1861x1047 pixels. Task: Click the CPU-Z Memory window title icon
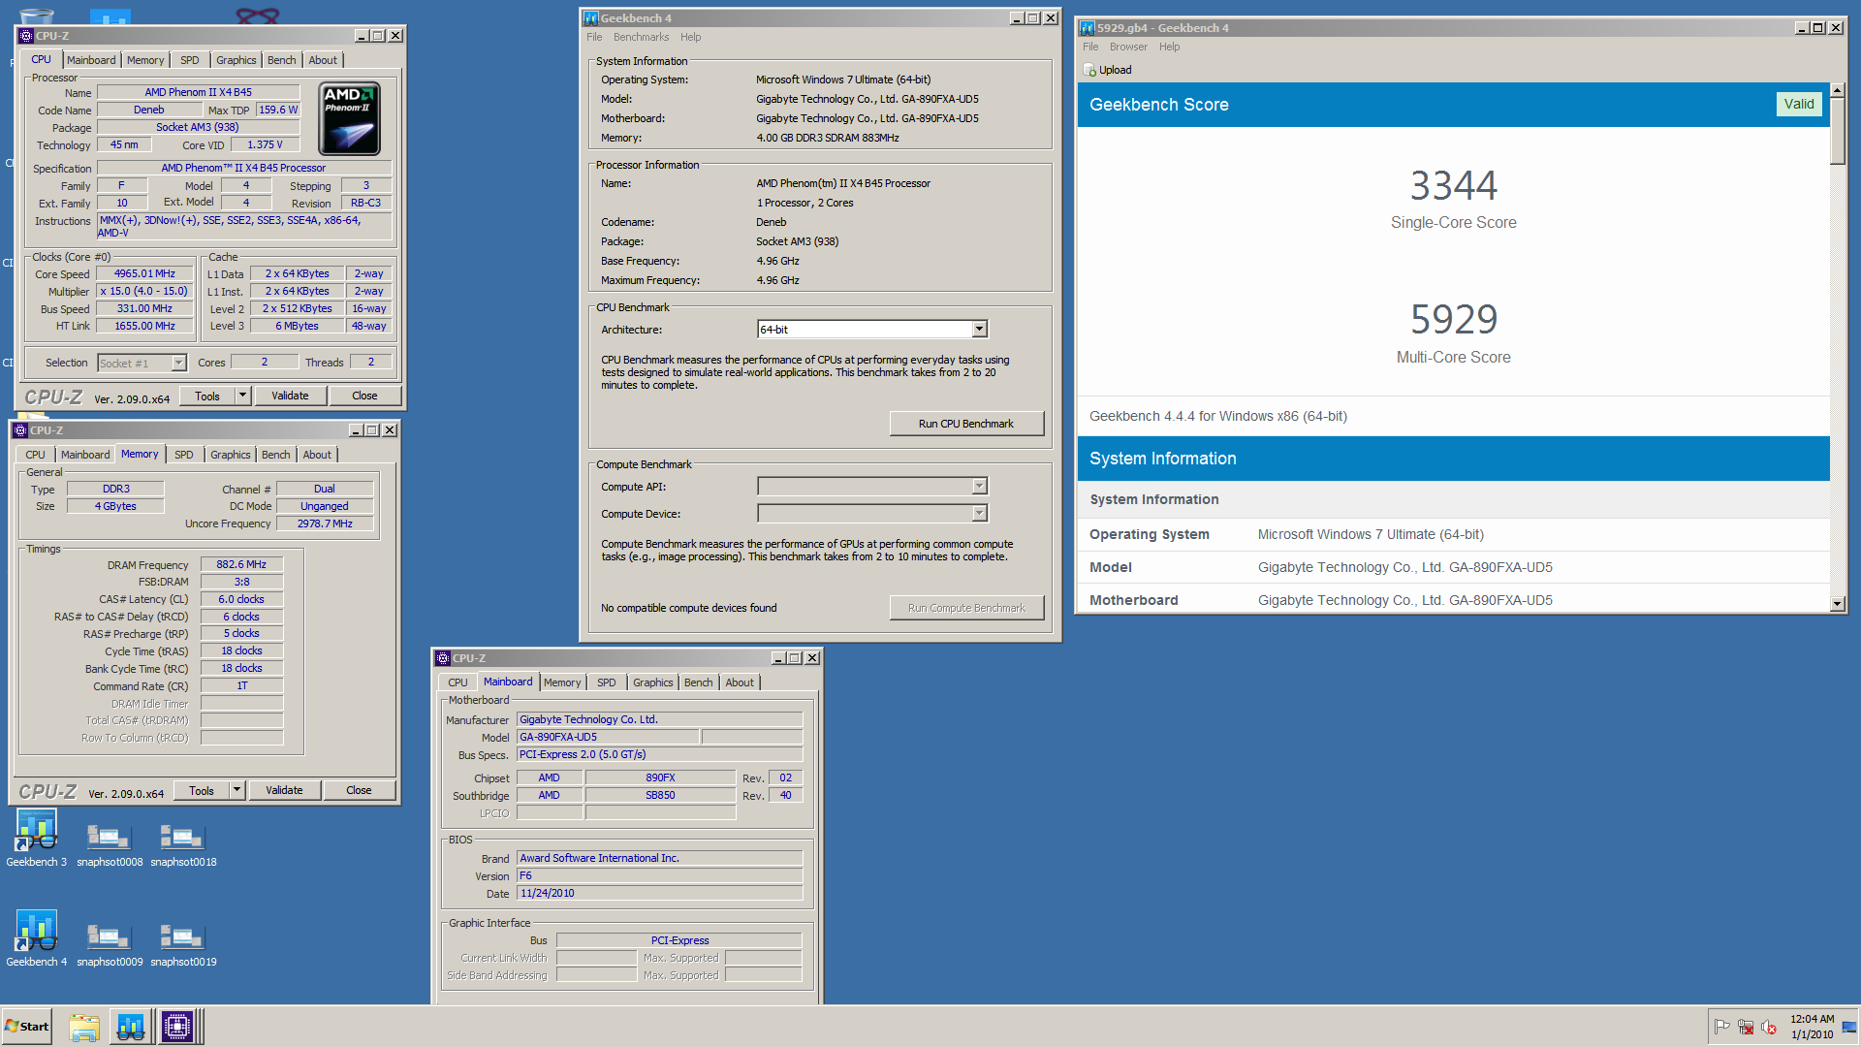[20, 430]
